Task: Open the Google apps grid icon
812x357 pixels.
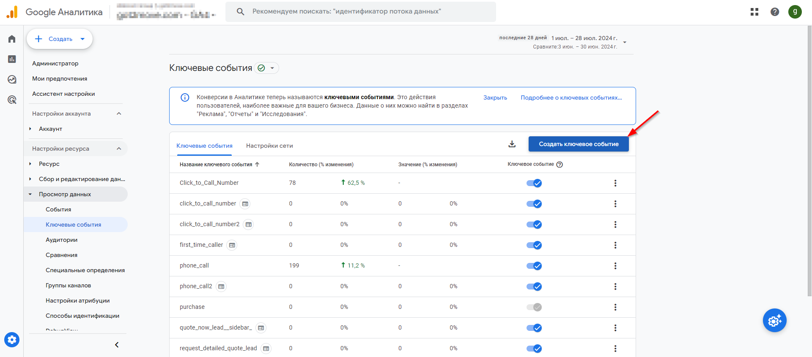Action: pos(754,12)
